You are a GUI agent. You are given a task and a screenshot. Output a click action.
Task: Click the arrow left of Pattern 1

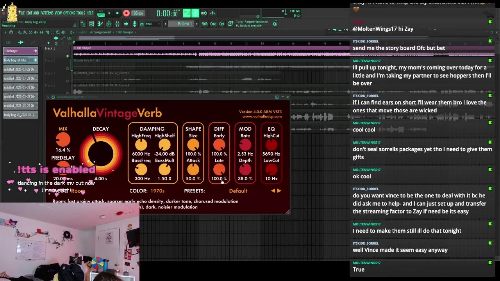point(165,24)
